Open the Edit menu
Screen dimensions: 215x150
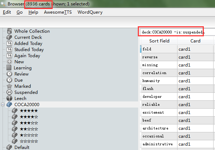(x=7, y=12)
